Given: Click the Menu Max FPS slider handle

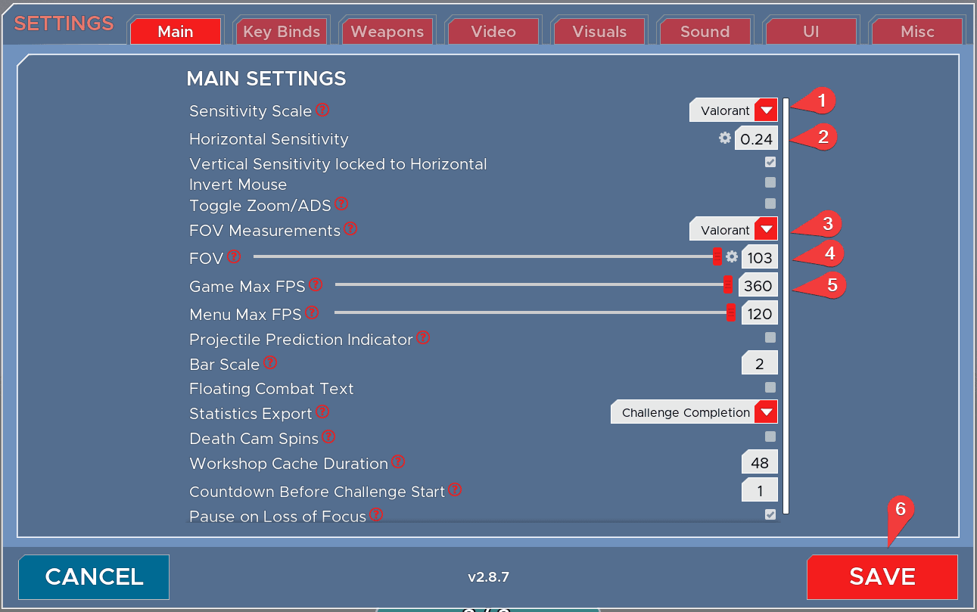Looking at the screenshot, I should coord(731,313).
